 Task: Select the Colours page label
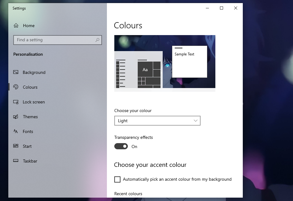pos(30,87)
